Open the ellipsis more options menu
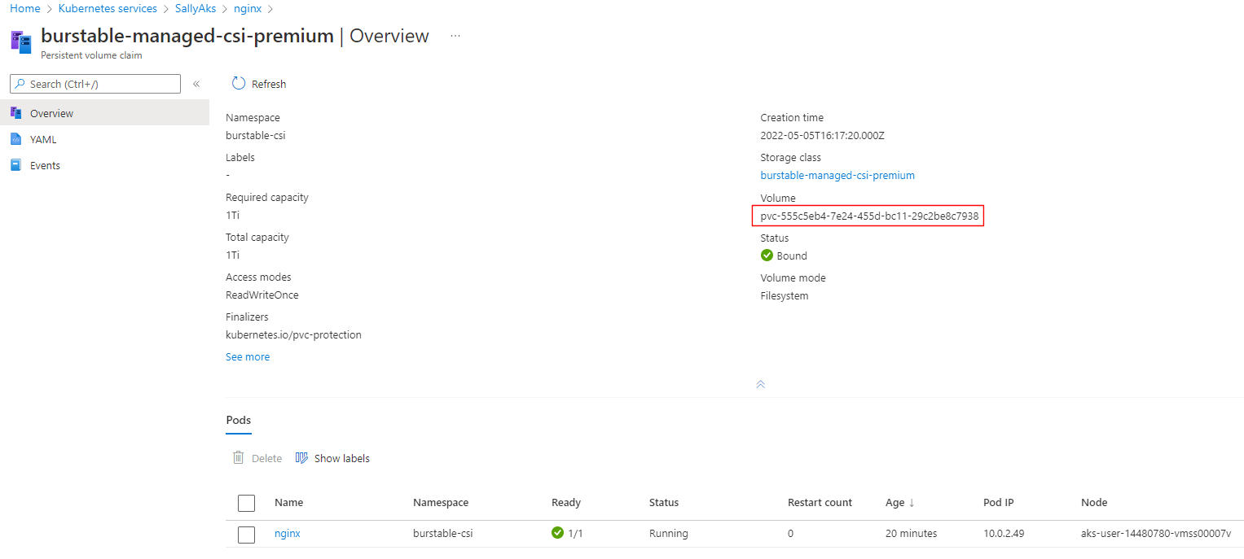This screenshot has height=559, width=1244. 455,36
